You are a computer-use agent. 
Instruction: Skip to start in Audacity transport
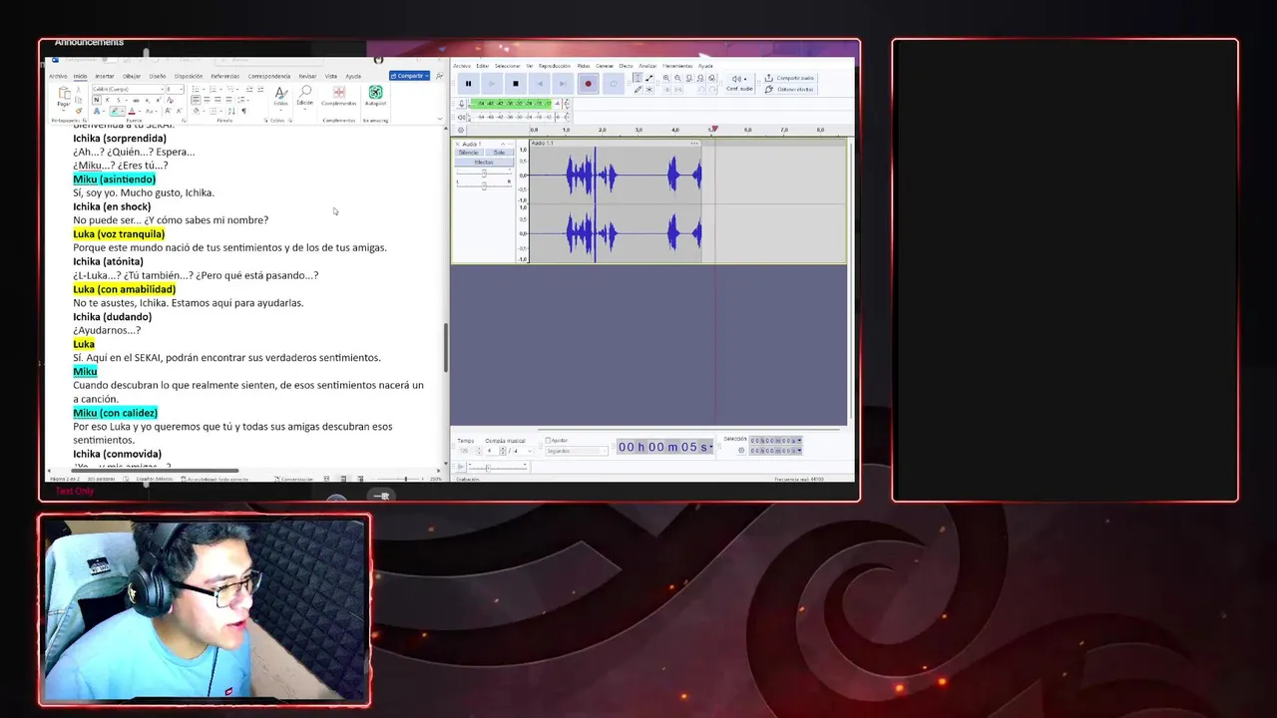540,84
